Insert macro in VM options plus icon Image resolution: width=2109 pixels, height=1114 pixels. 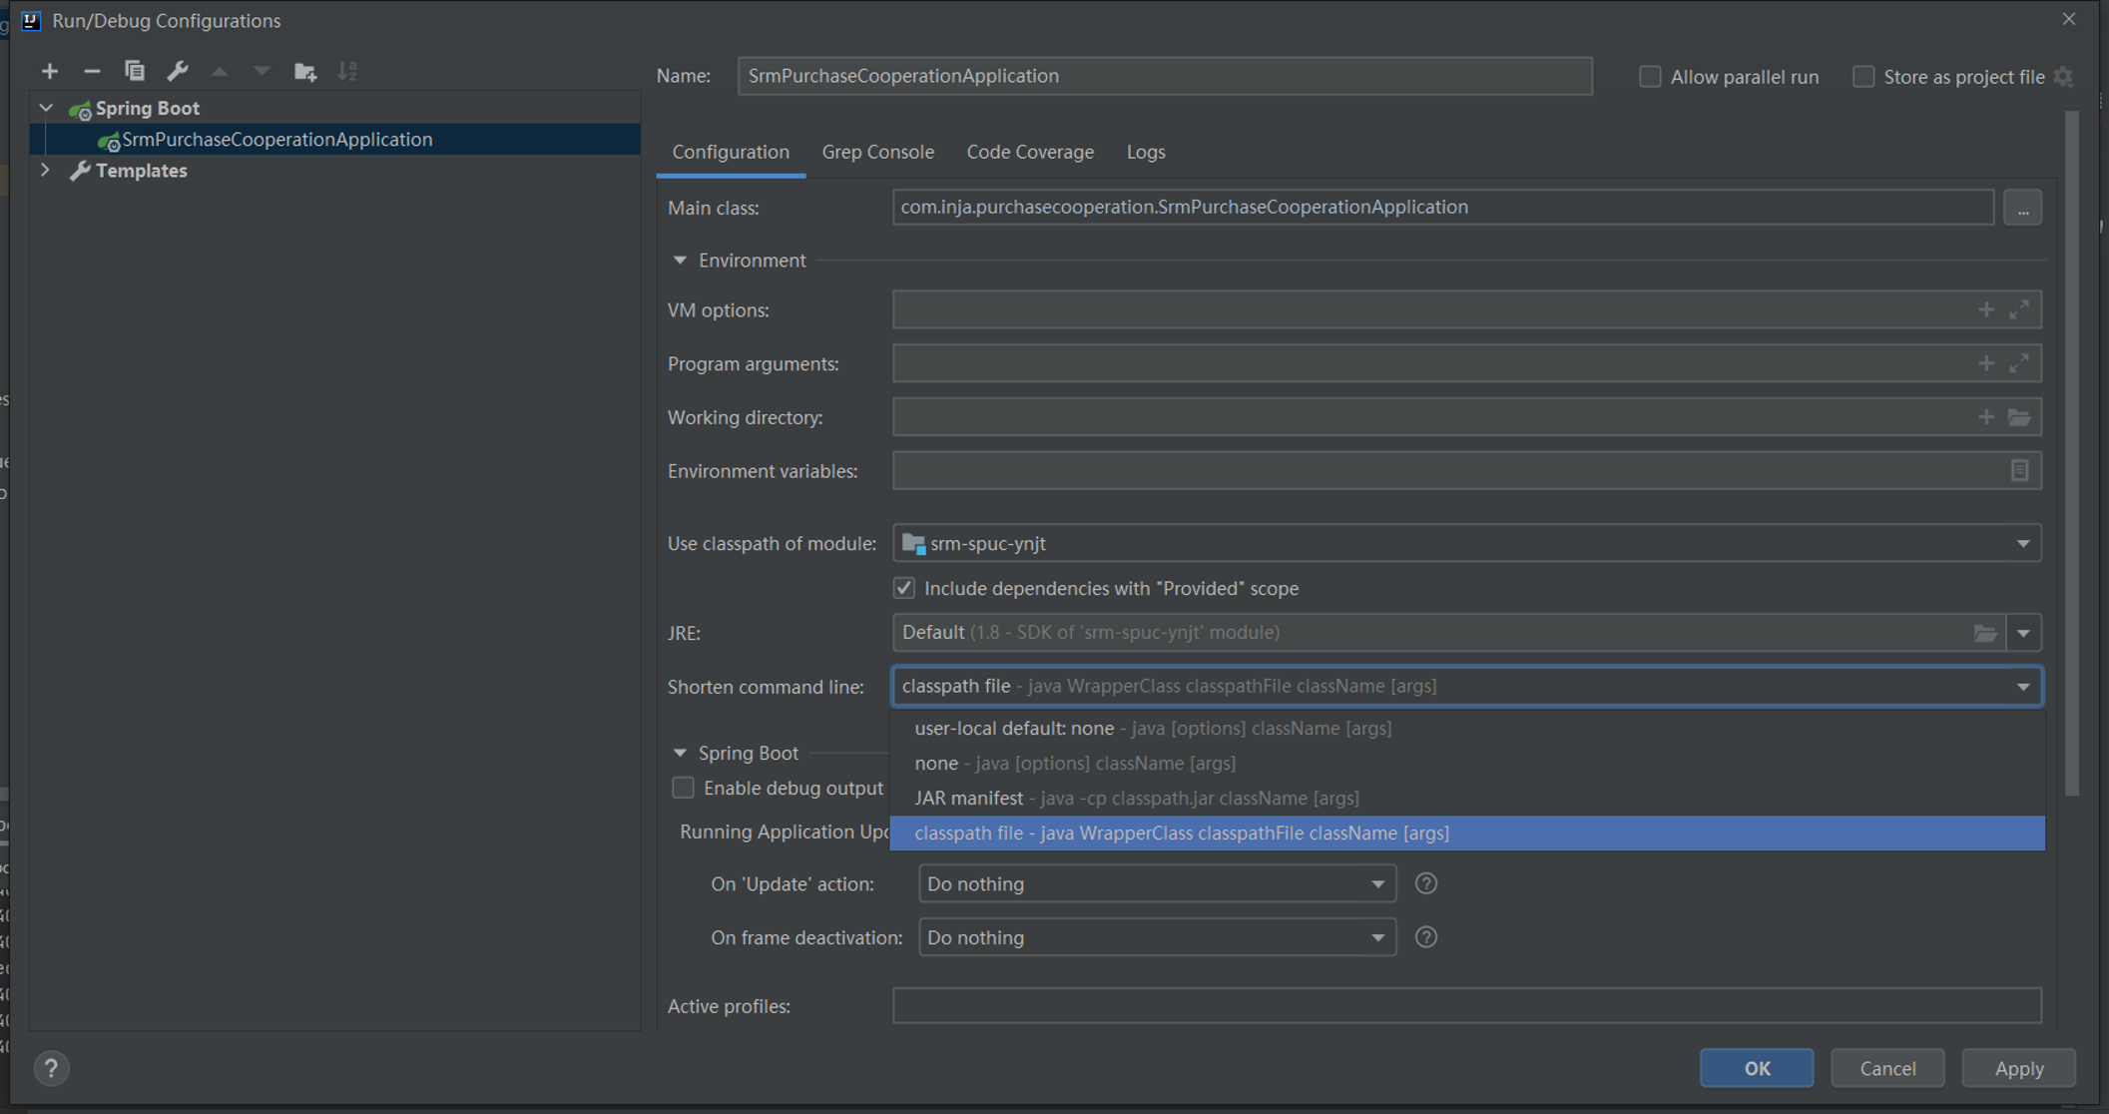[1986, 310]
